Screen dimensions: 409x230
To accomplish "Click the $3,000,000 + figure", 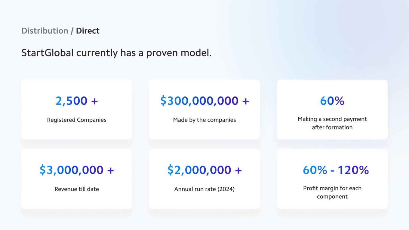I will (x=77, y=170).
